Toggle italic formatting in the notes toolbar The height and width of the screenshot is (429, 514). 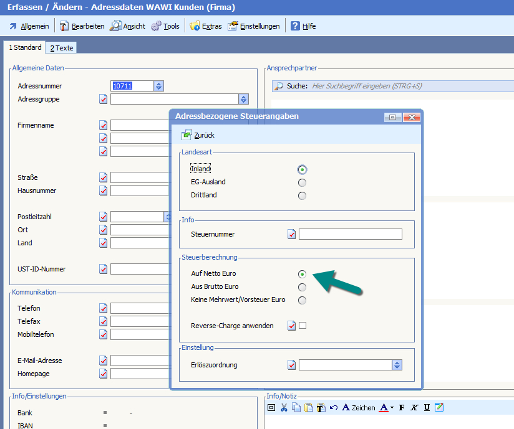coord(414,408)
